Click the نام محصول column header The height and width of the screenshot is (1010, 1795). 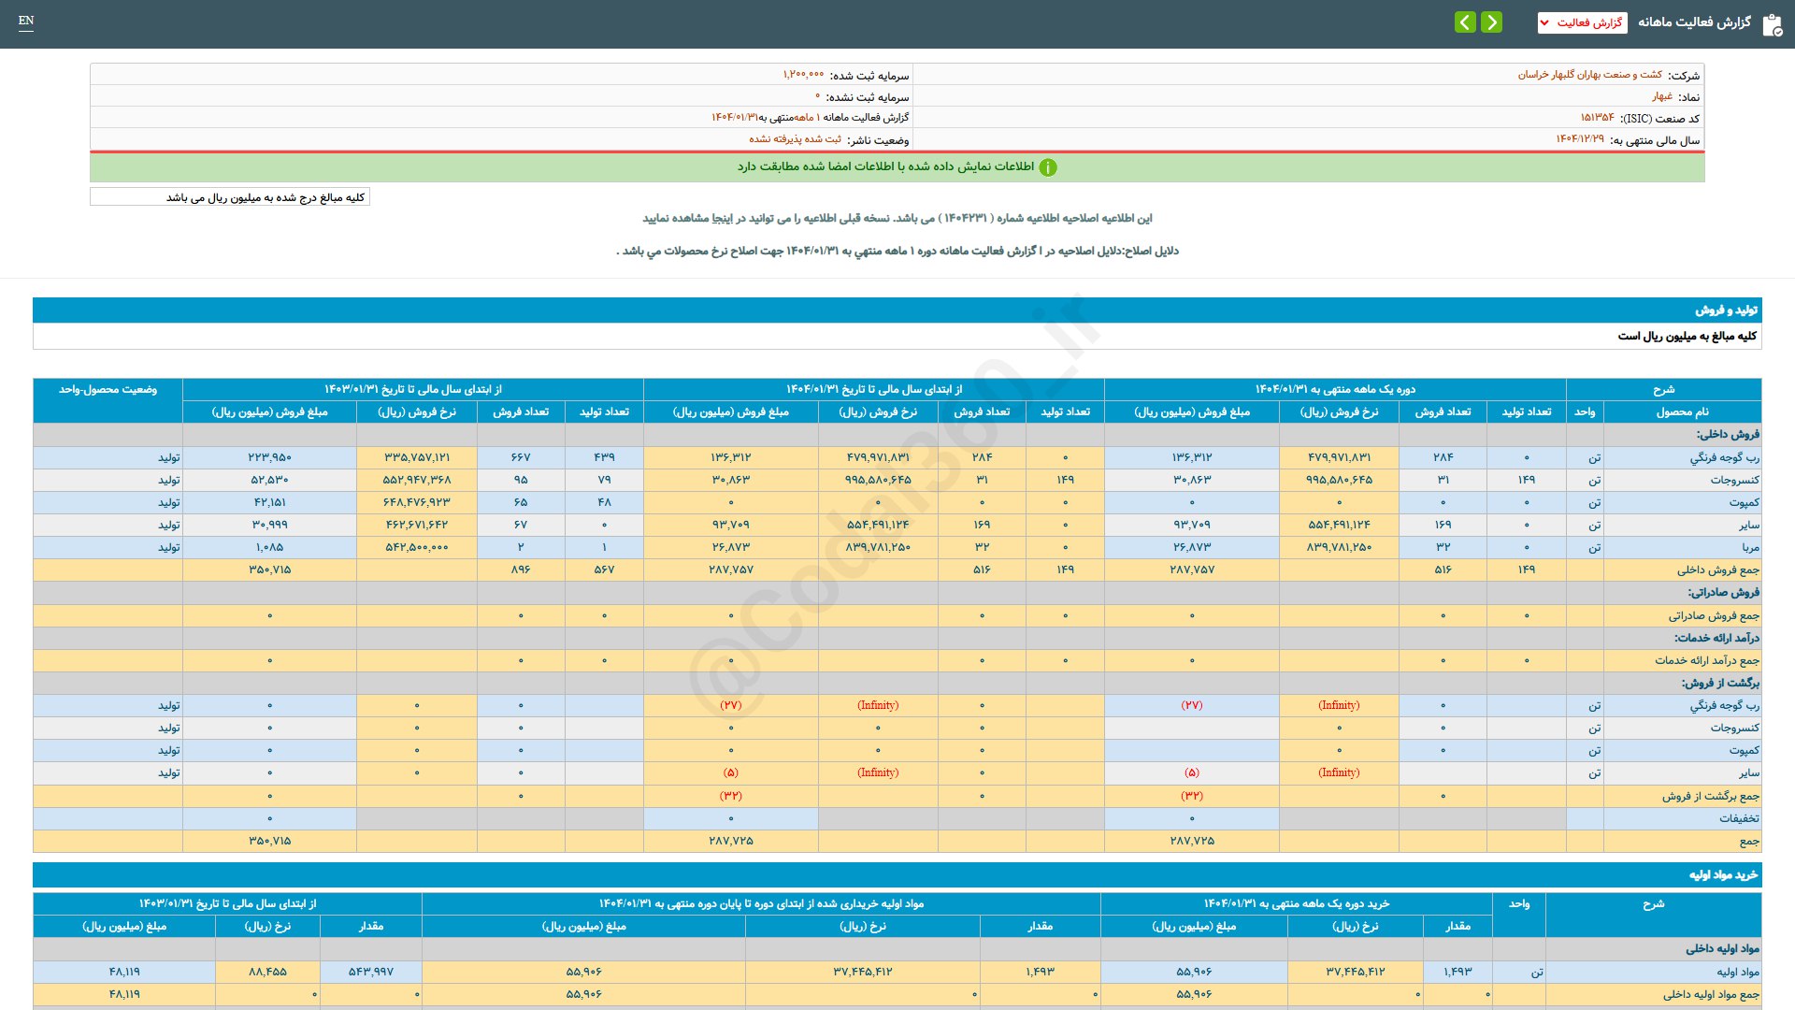tap(1682, 411)
